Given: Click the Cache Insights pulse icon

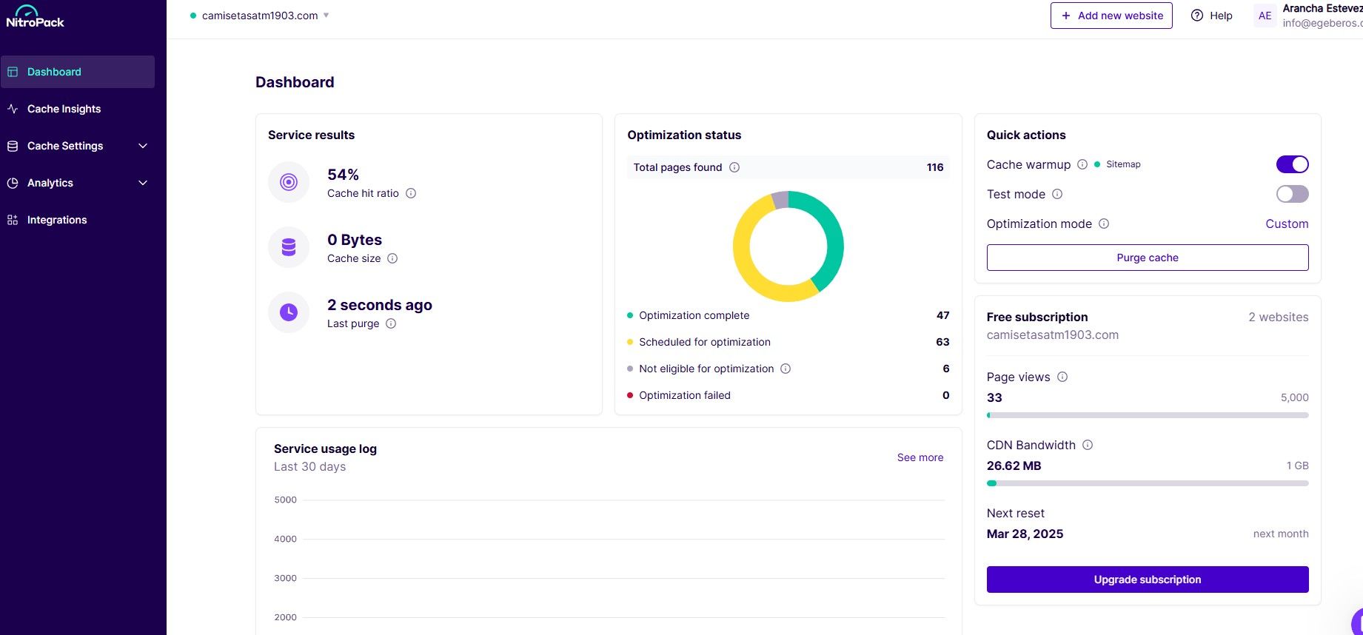Looking at the screenshot, I should click(x=13, y=109).
